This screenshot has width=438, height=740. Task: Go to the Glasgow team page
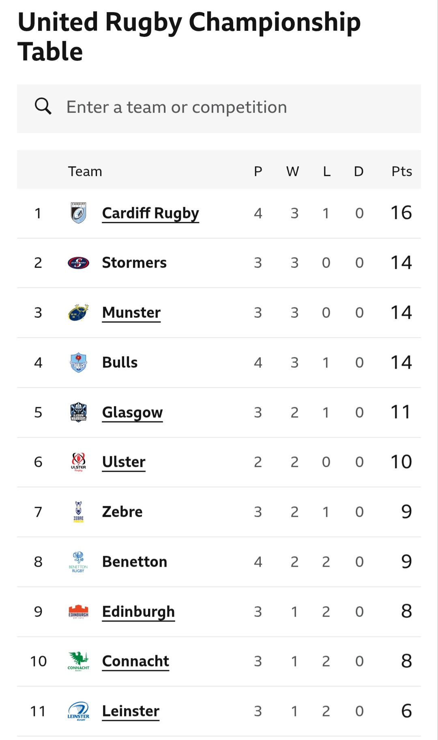132,412
